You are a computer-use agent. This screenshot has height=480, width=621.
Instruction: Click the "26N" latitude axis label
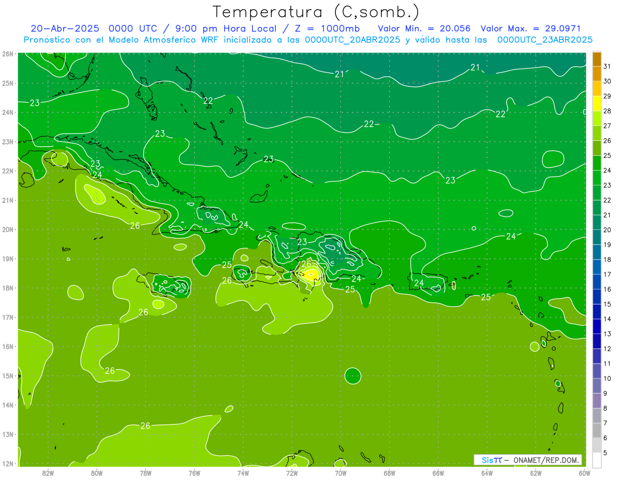point(8,54)
